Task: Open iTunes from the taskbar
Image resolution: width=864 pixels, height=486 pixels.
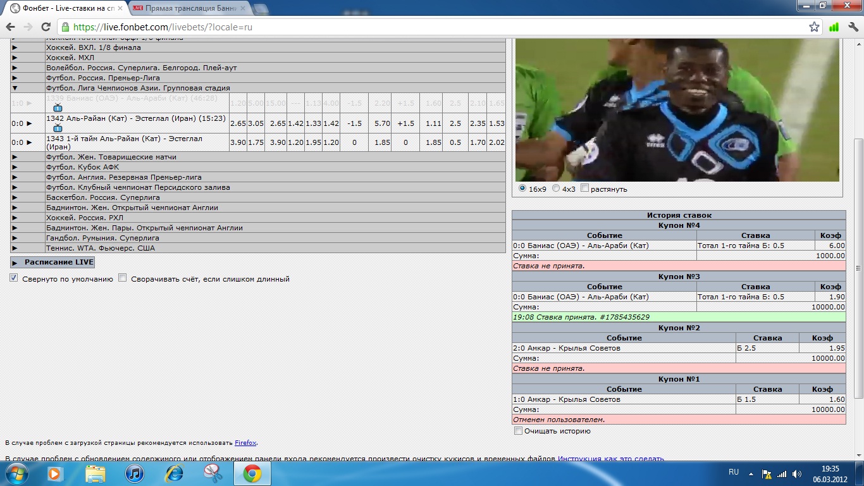Action: click(x=135, y=473)
